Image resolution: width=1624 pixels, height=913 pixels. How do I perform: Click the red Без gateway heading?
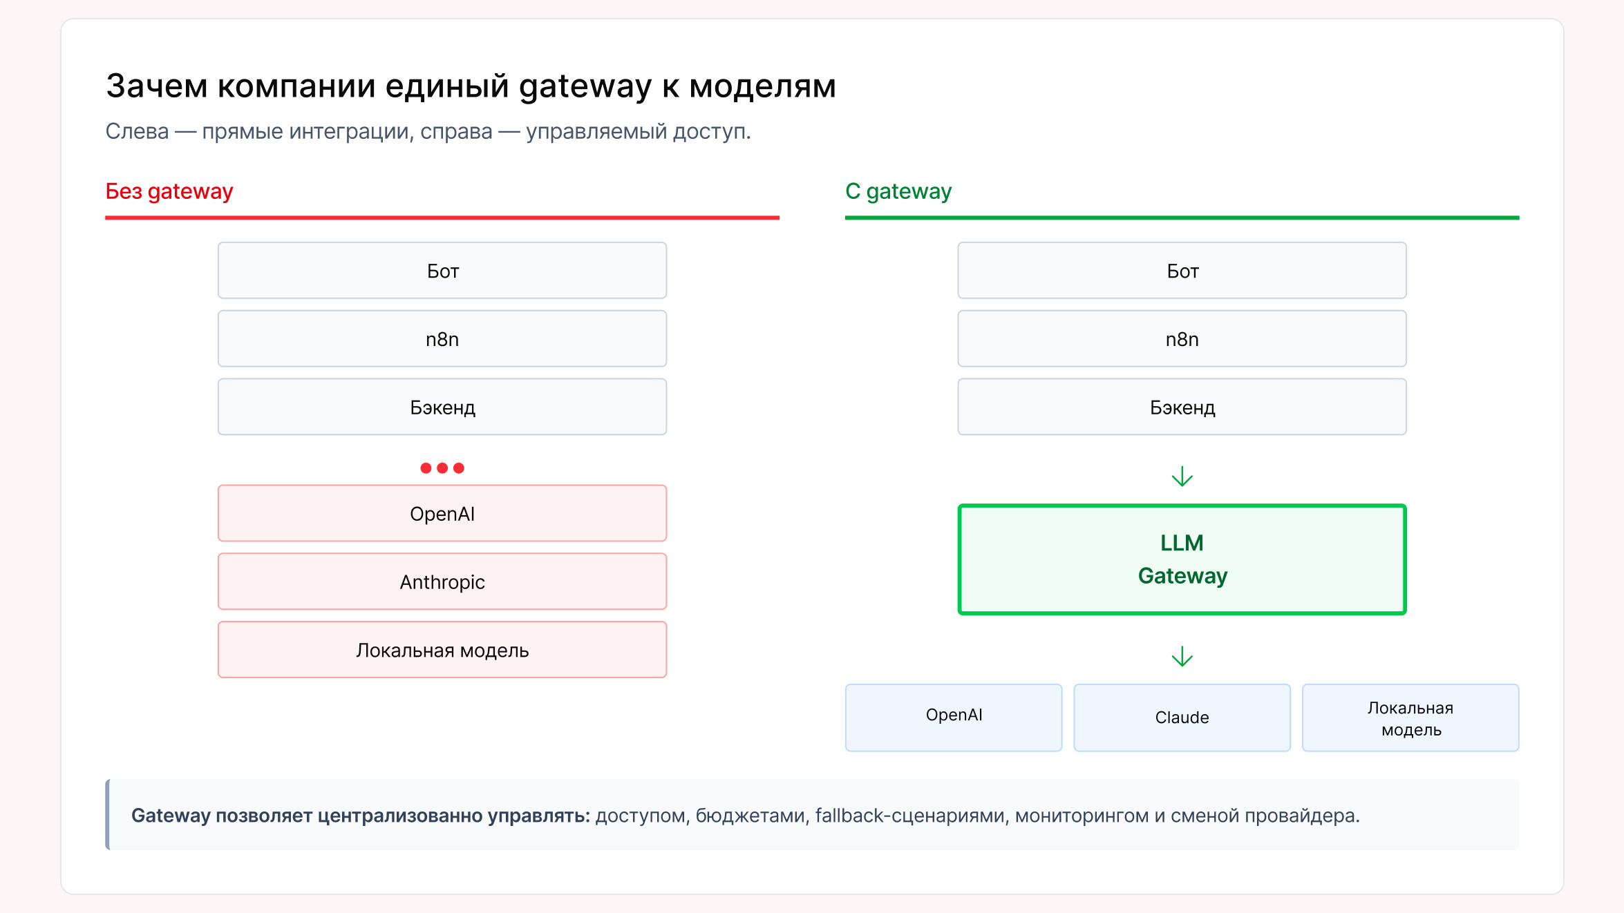[169, 191]
